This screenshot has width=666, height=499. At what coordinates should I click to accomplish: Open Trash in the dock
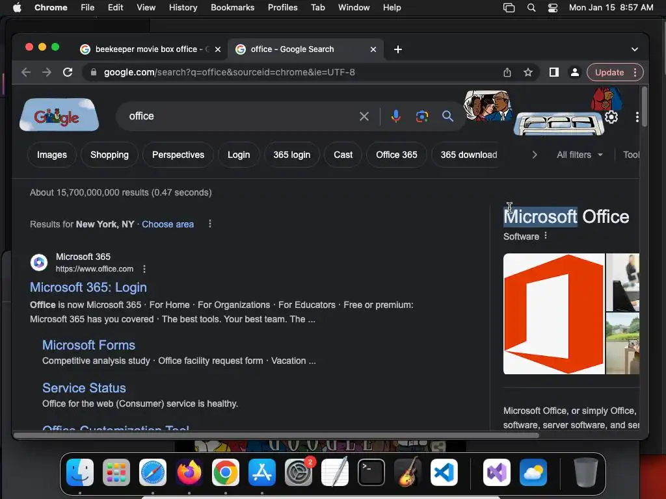(586, 472)
